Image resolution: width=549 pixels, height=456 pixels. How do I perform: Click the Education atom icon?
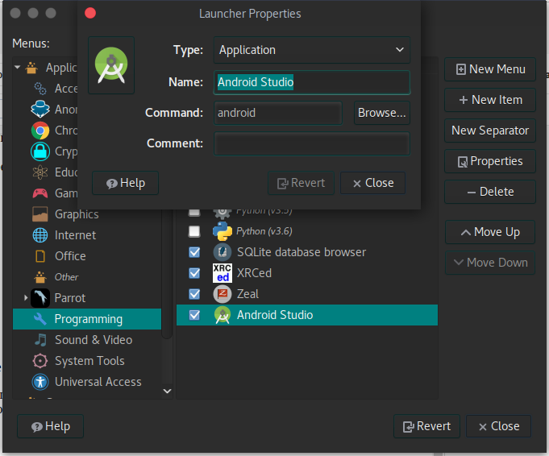[x=40, y=172]
